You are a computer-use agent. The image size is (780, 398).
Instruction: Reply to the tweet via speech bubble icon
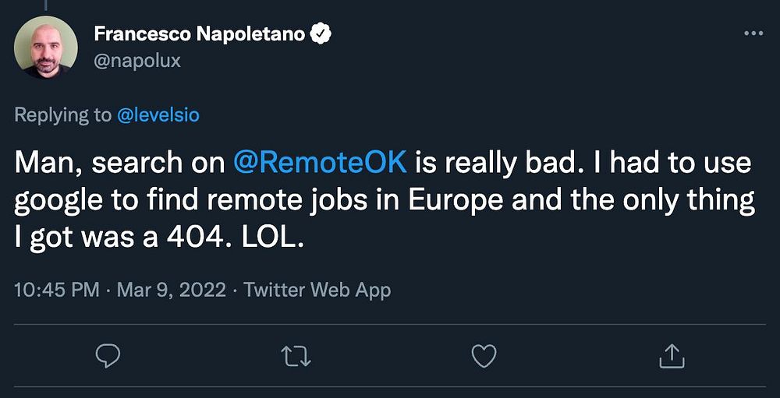pyautogui.click(x=107, y=357)
